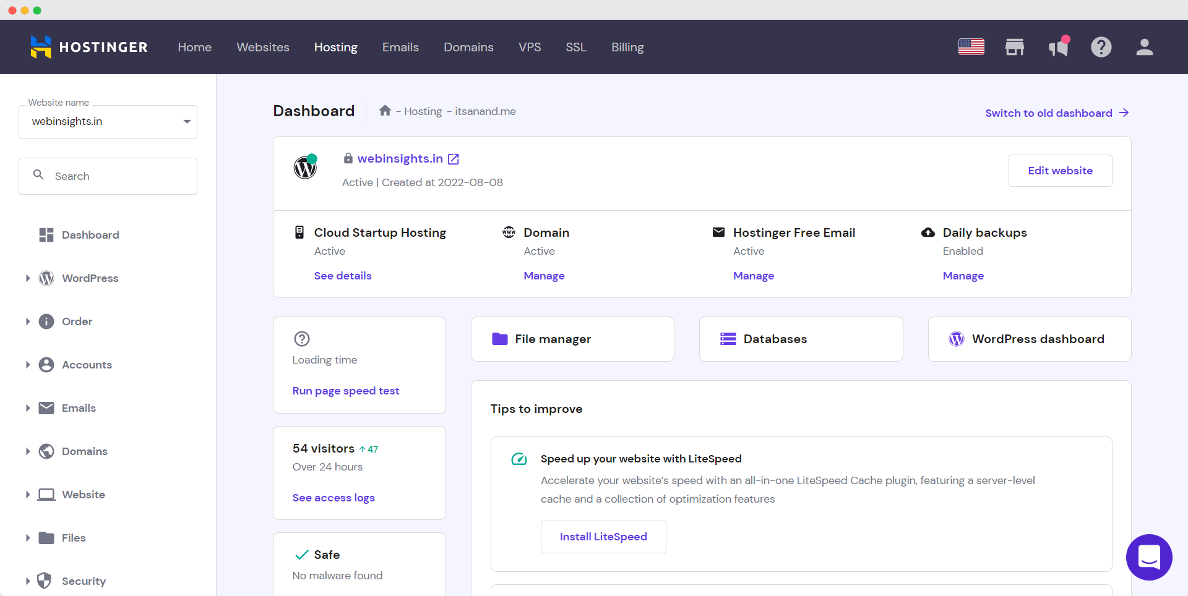Select Dashboard label in the sidebar

(90, 235)
